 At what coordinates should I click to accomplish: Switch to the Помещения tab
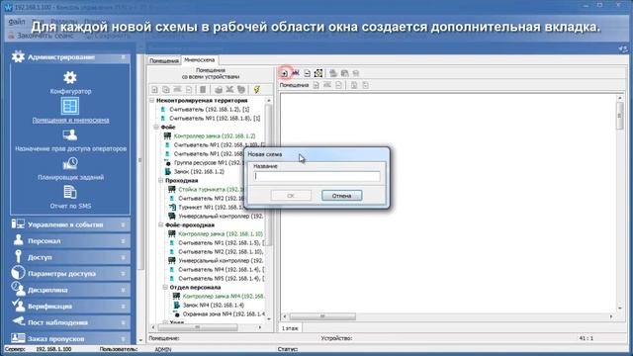click(x=163, y=60)
